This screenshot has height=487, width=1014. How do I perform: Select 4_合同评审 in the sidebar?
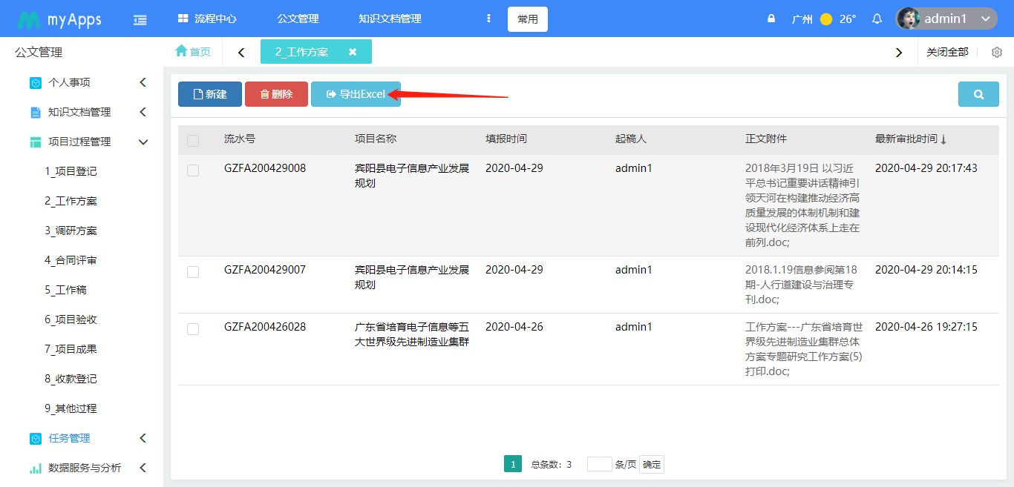click(71, 260)
